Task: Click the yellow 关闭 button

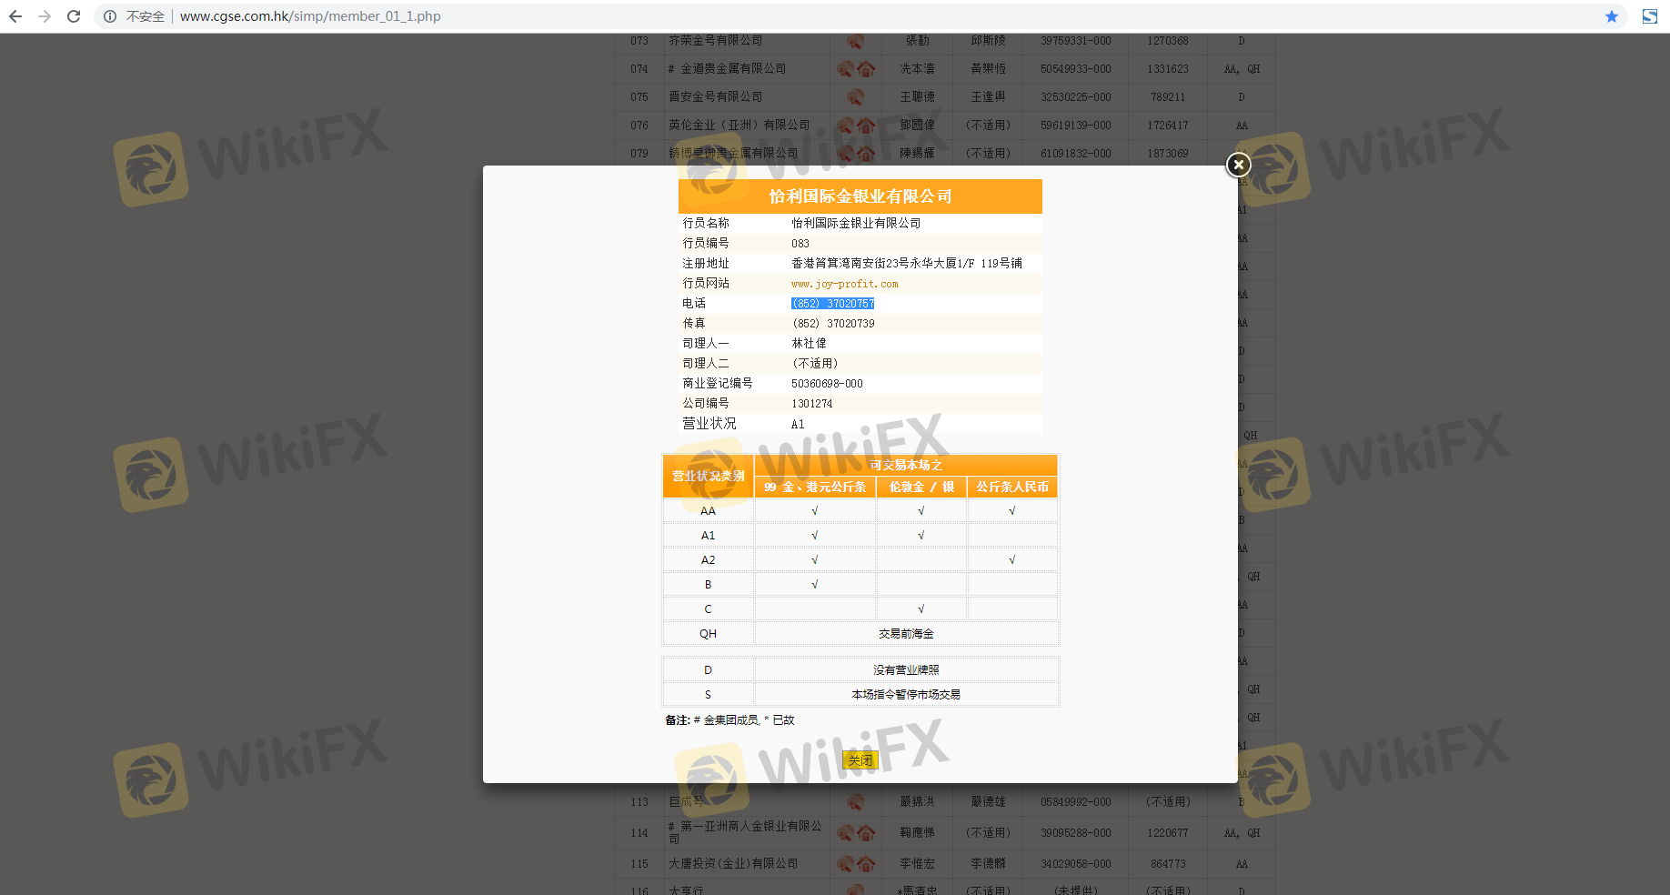Action: tap(860, 760)
